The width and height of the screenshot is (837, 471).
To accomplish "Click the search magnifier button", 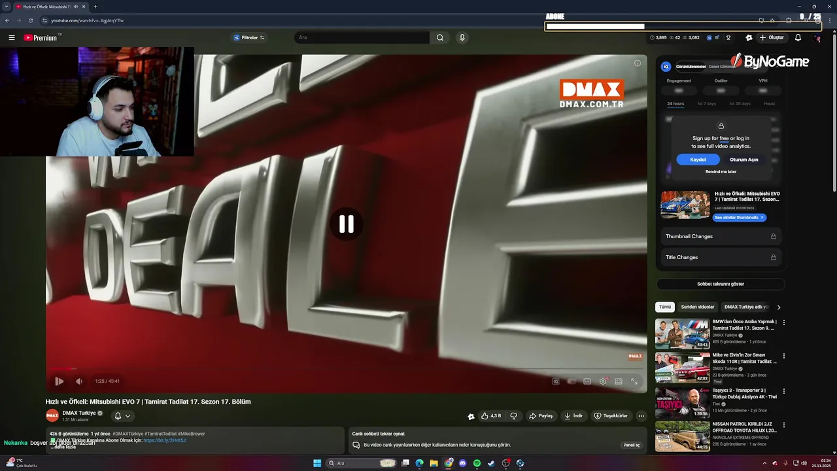I will point(440,38).
